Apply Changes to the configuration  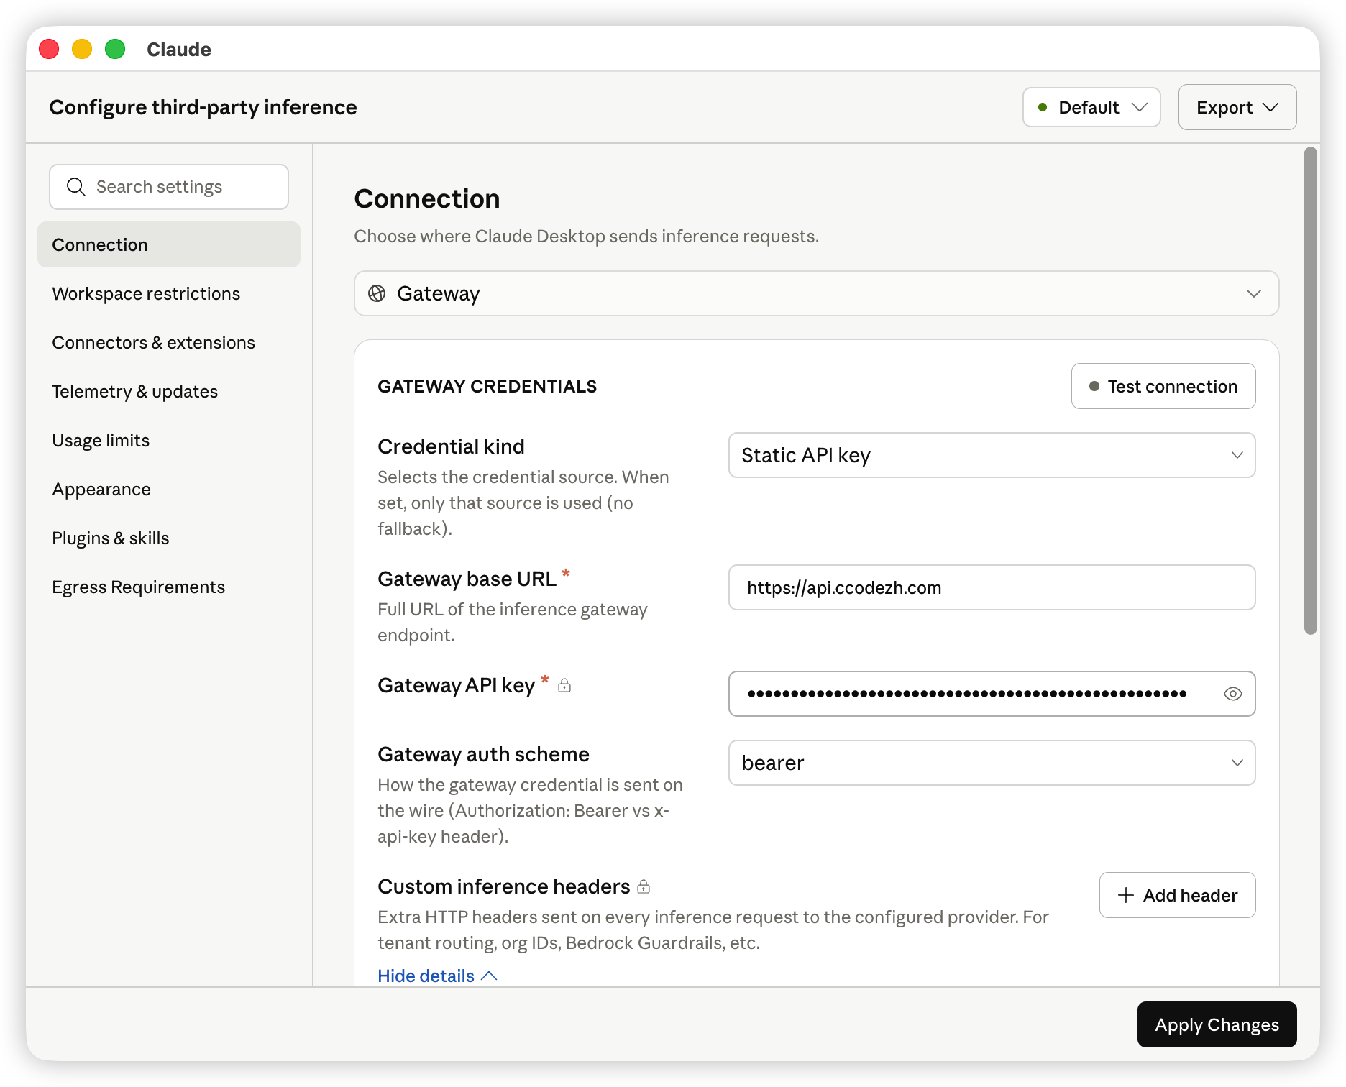(x=1217, y=1024)
